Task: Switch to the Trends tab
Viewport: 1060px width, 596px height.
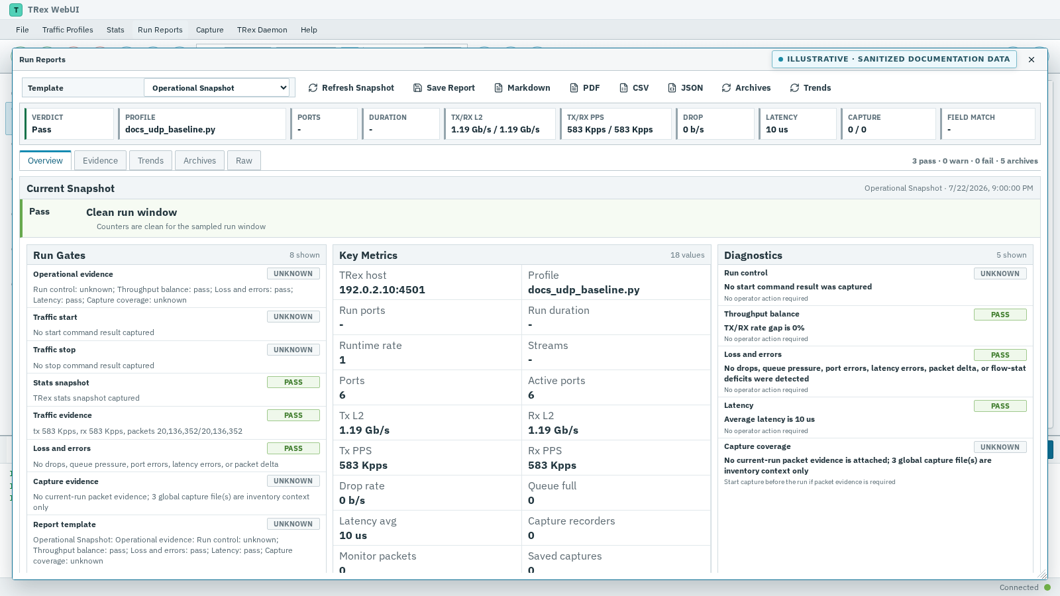Action: 151,161
